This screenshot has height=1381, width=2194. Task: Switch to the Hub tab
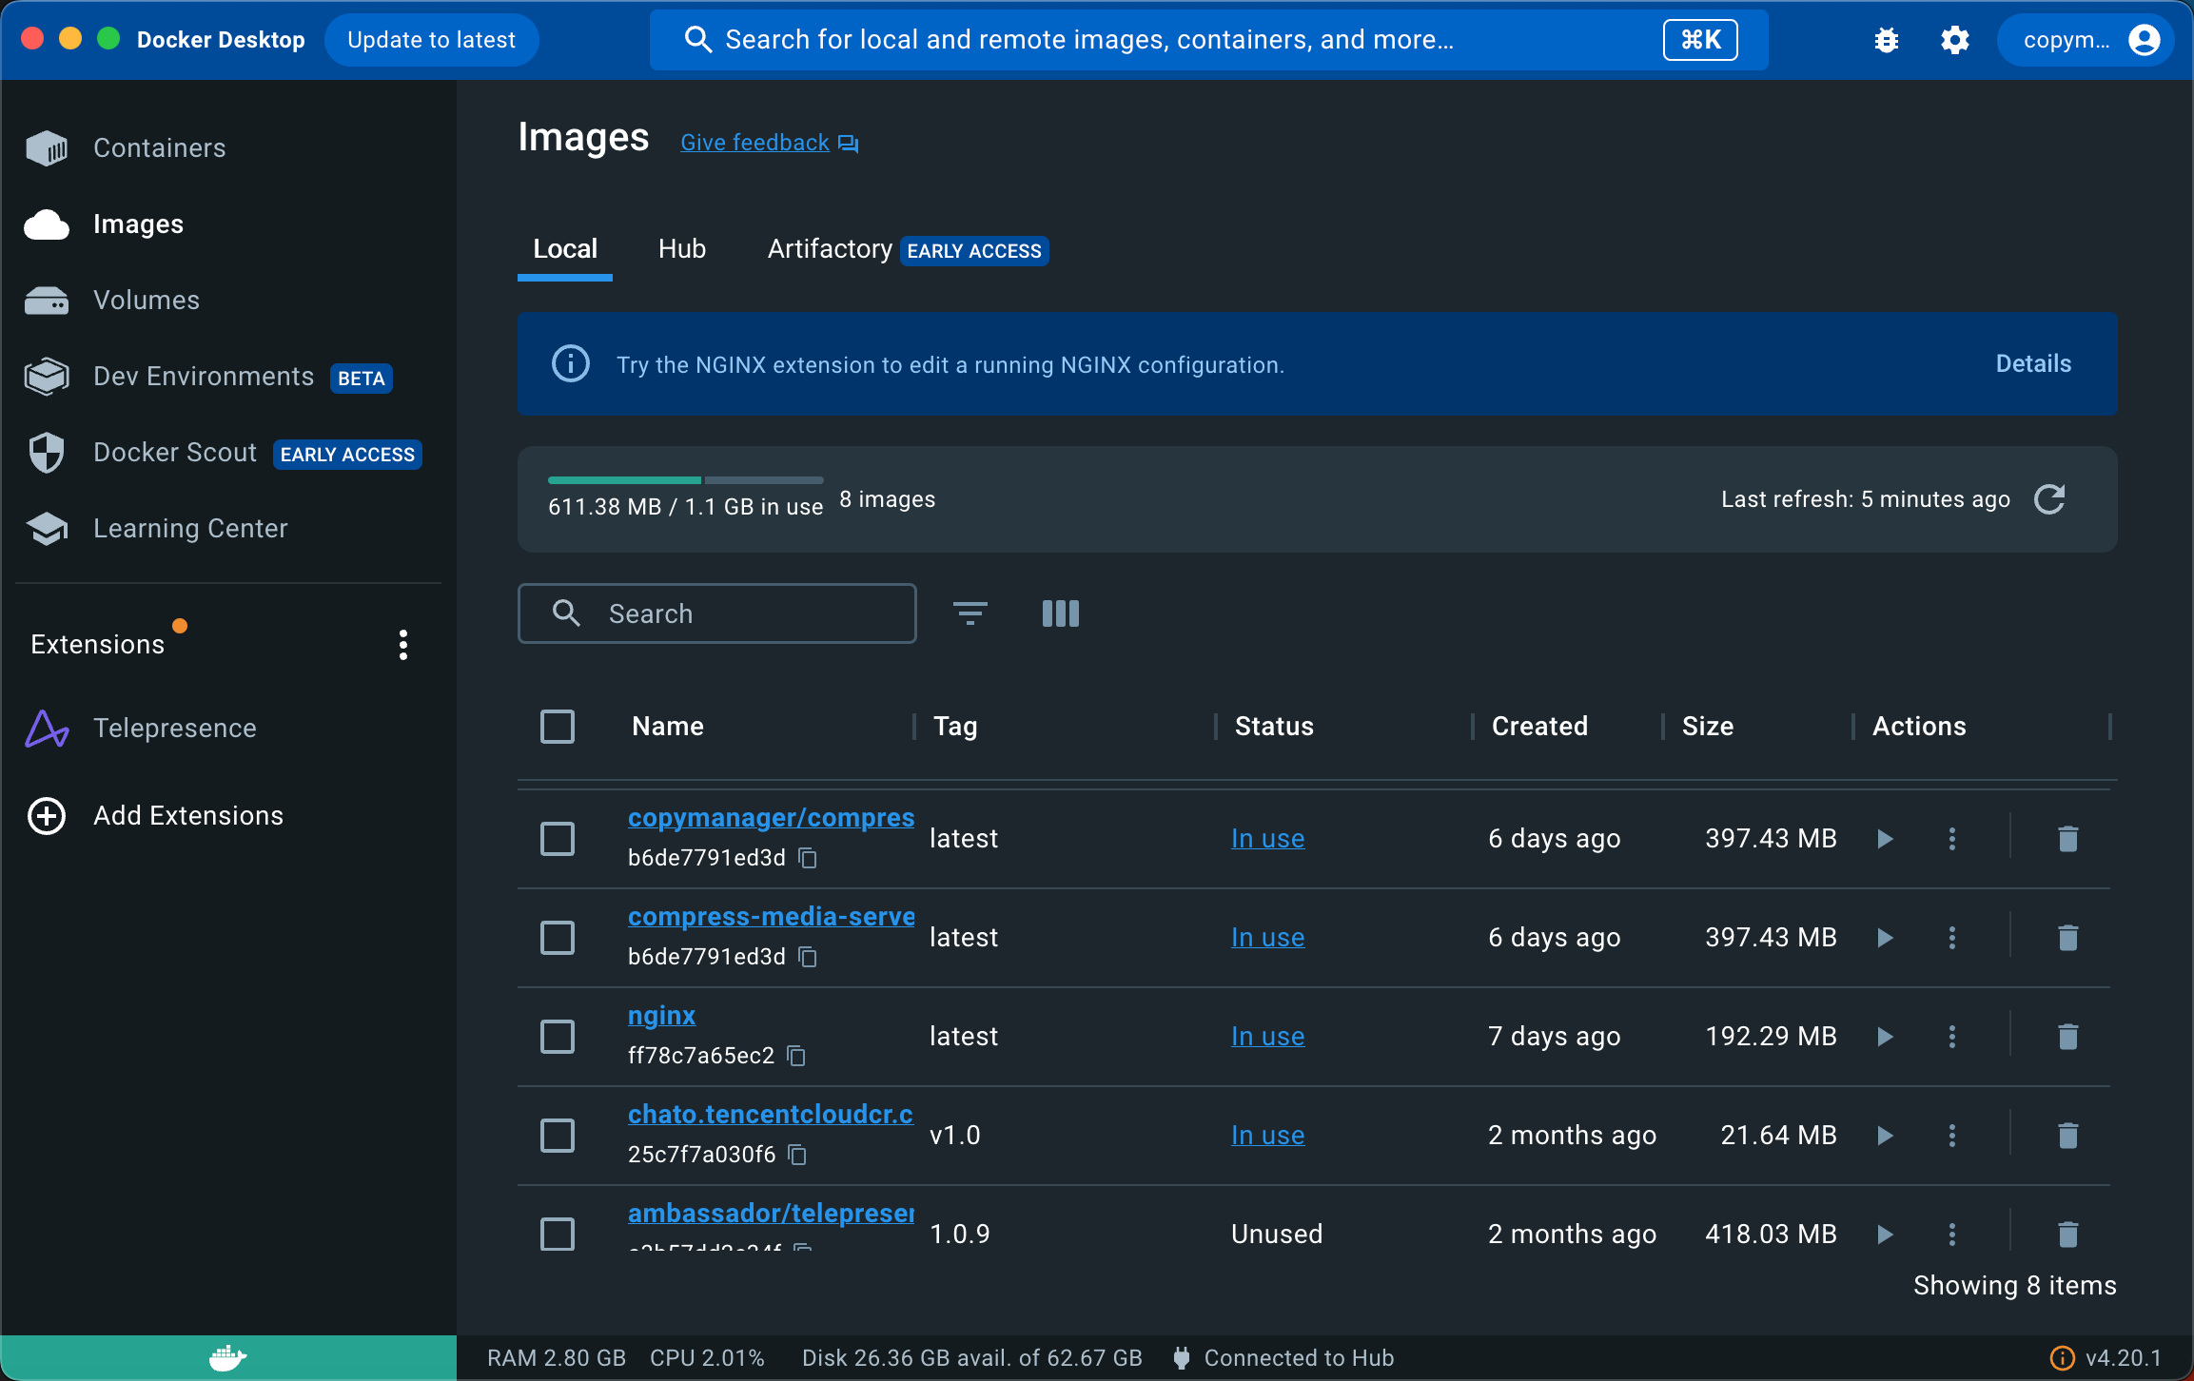click(x=681, y=249)
